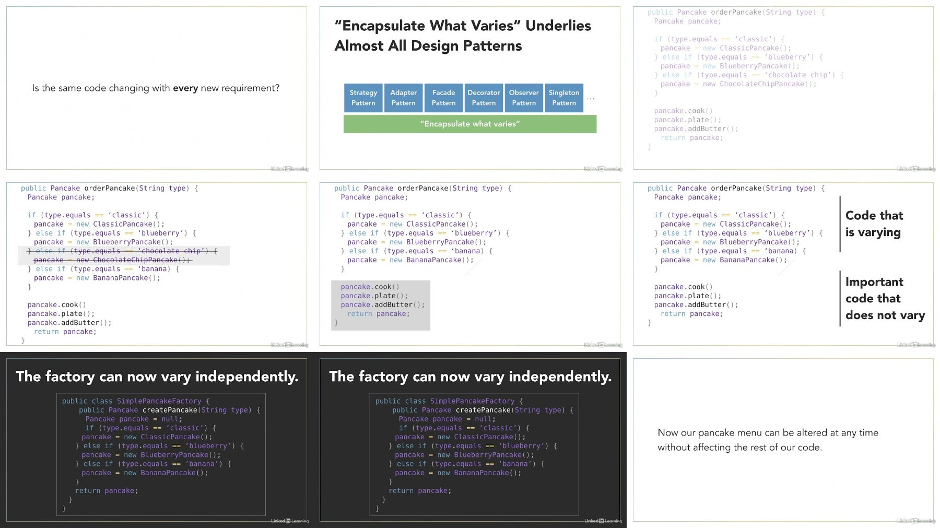
Task: Click the 'Important code that does not vary' label
Action: tap(885, 299)
